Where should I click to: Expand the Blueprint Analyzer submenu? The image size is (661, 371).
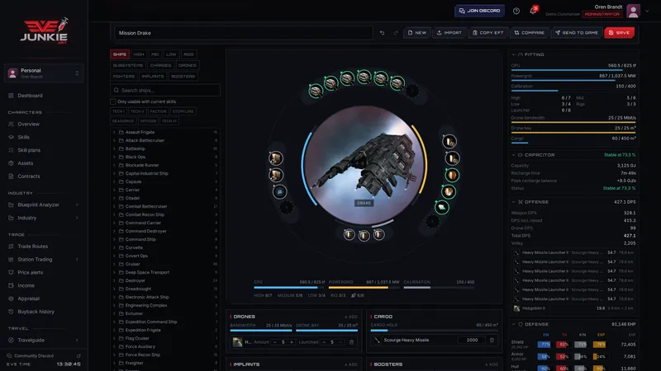pos(77,204)
